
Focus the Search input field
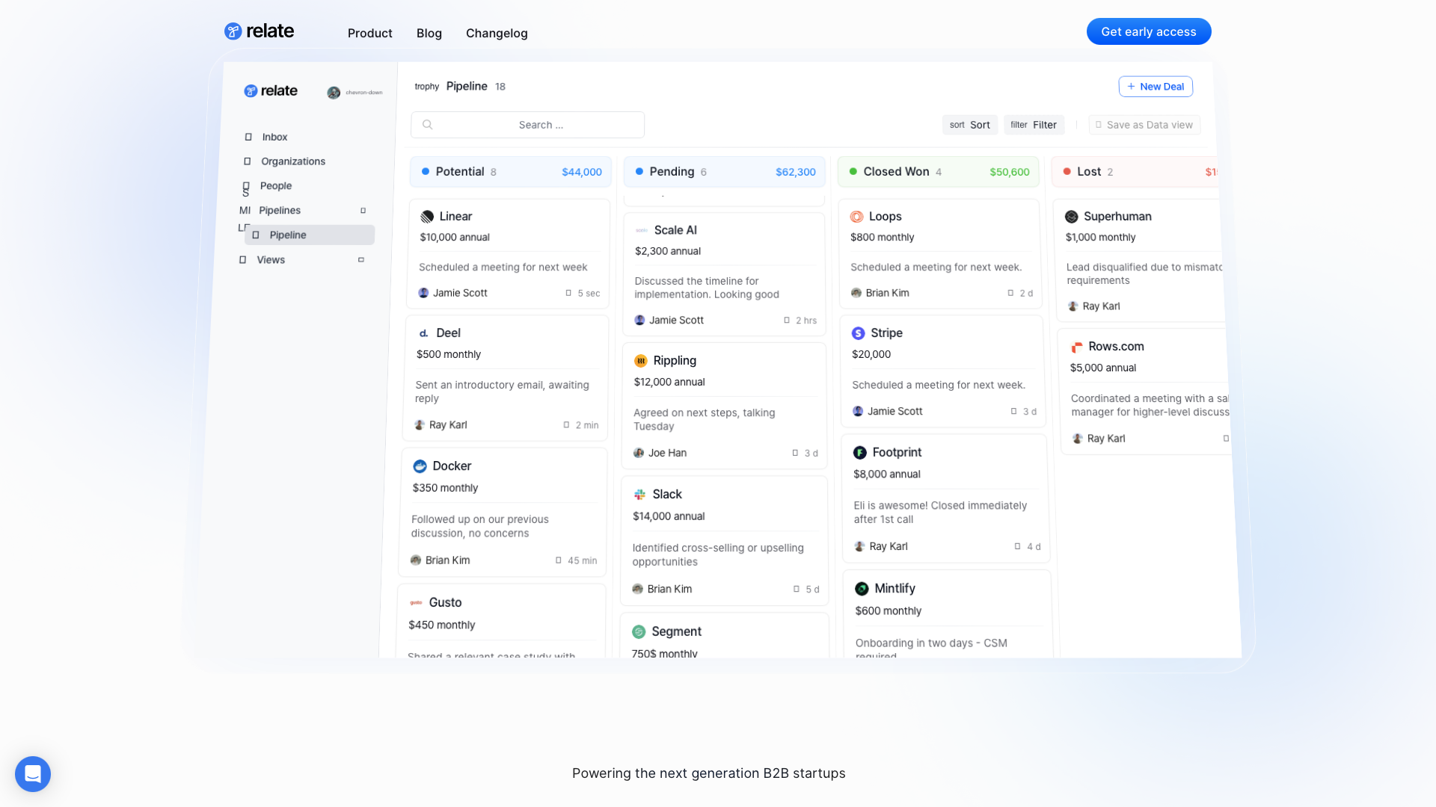click(527, 125)
